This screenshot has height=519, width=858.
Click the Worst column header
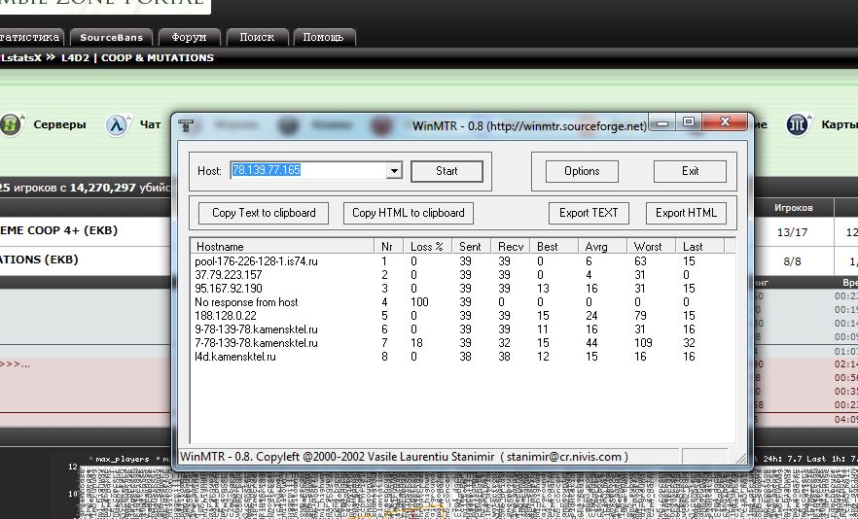tap(651, 247)
